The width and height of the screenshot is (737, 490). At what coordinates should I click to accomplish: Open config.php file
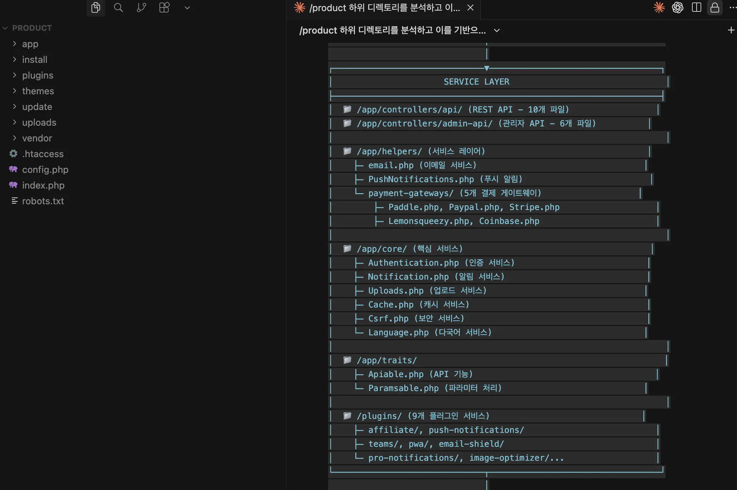(x=45, y=170)
